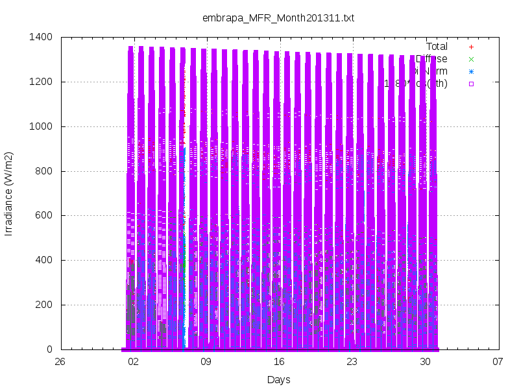Click the 400 y-axis tick label
The height and width of the screenshot is (389, 519).
[x=43, y=260]
